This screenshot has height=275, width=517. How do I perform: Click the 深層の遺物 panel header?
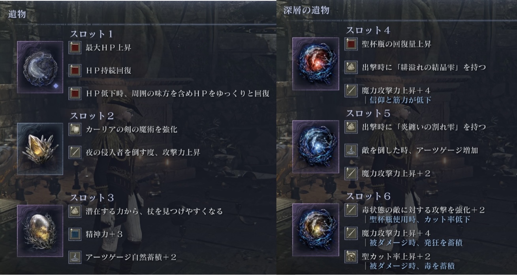[x=306, y=11]
